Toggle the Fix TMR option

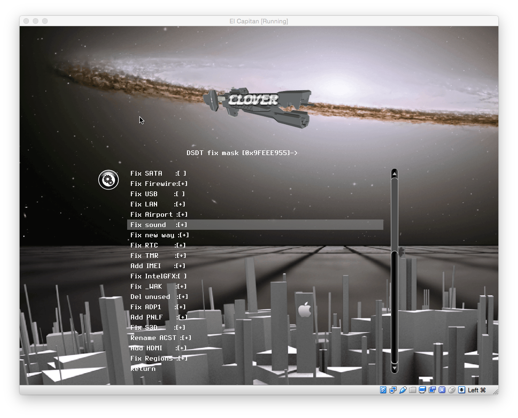(x=255, y=255)
